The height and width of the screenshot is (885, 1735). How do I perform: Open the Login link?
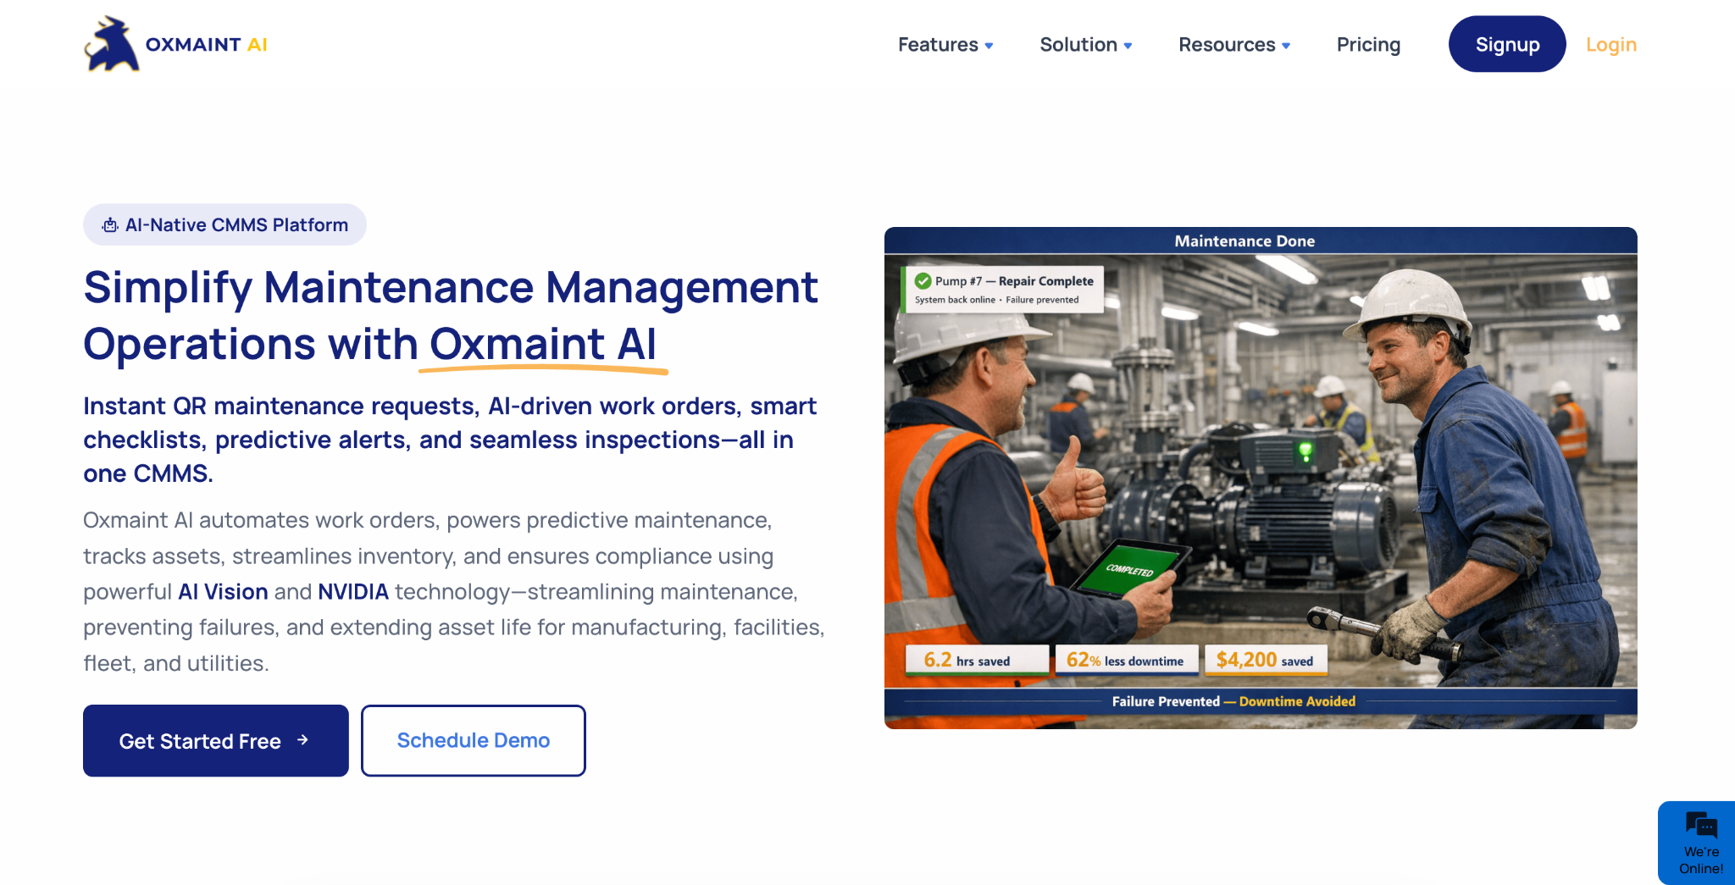click(x=1610, y=45)
